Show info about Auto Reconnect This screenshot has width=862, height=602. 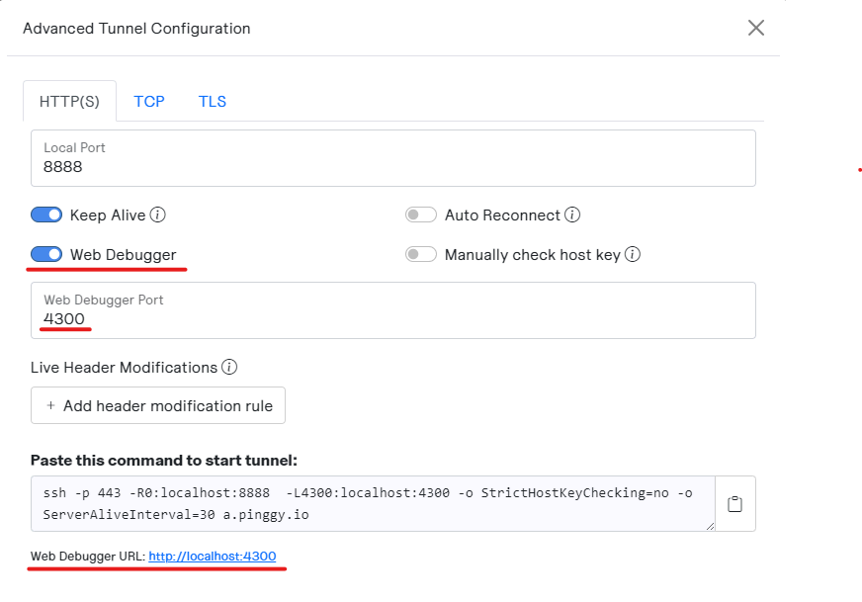[x=572, y=215]
